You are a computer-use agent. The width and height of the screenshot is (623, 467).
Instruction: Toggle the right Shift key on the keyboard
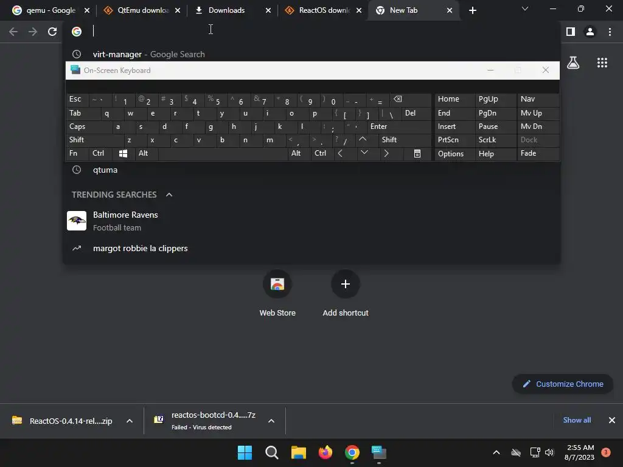[405, 140]
